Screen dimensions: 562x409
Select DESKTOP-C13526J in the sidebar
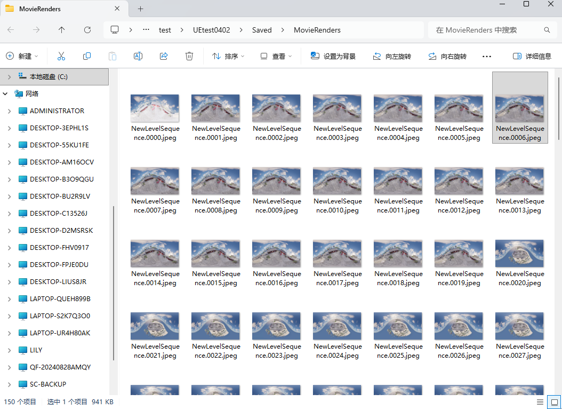(x=59, y=214)
